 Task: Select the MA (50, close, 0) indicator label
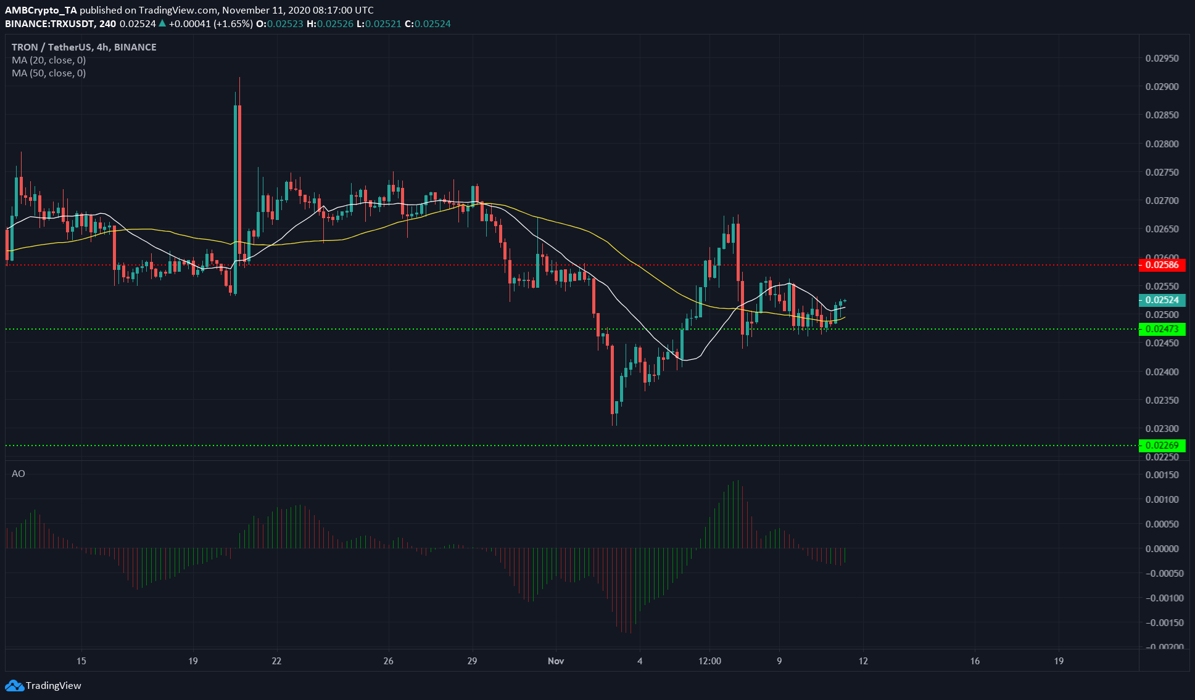49,73
